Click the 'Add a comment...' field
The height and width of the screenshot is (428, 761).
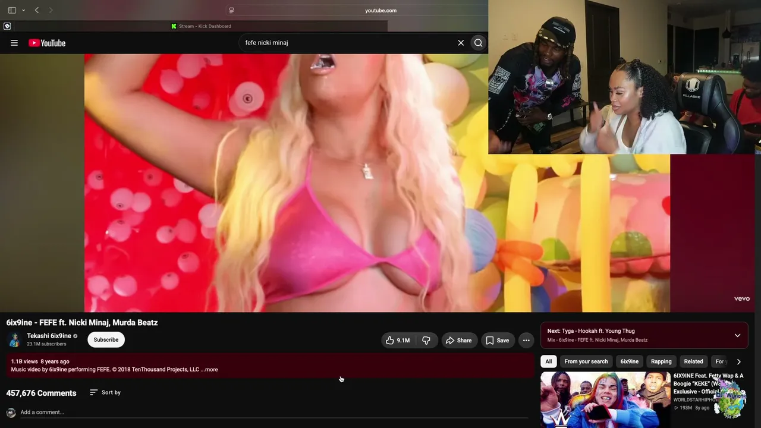pyautogui.click(x=273, y=412)
